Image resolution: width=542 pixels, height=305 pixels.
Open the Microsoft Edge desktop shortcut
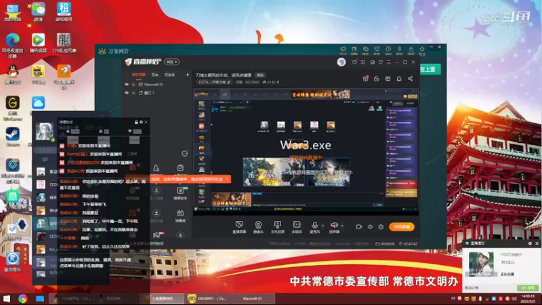pos(13,45)
